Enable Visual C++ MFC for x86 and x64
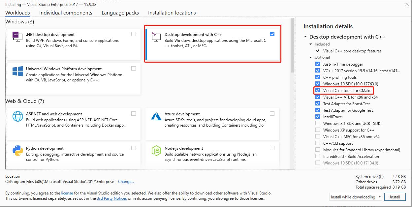 point(317,136)
